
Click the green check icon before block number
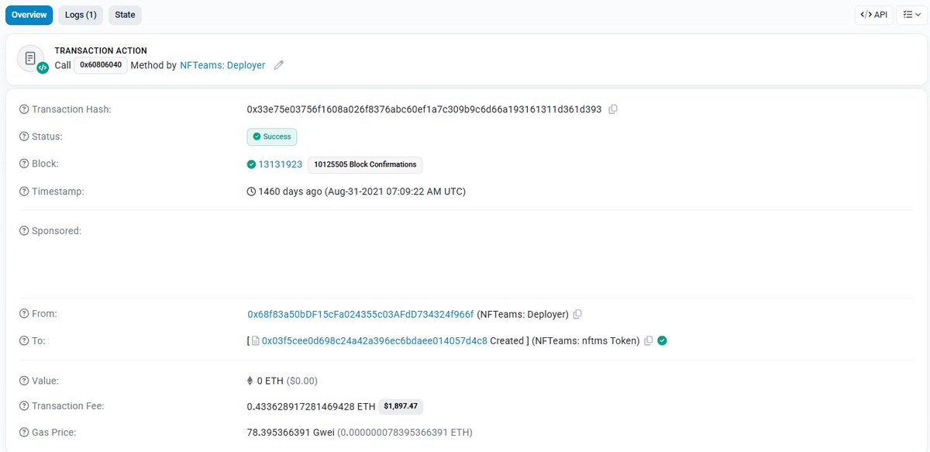251,164
